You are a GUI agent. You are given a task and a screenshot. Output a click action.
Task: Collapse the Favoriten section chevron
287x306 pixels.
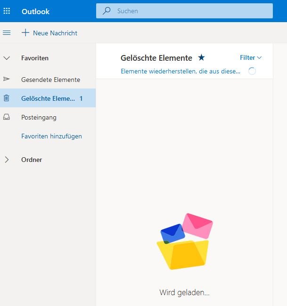click(7, 58)
